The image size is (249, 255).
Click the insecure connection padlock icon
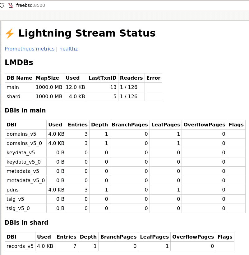11,5
